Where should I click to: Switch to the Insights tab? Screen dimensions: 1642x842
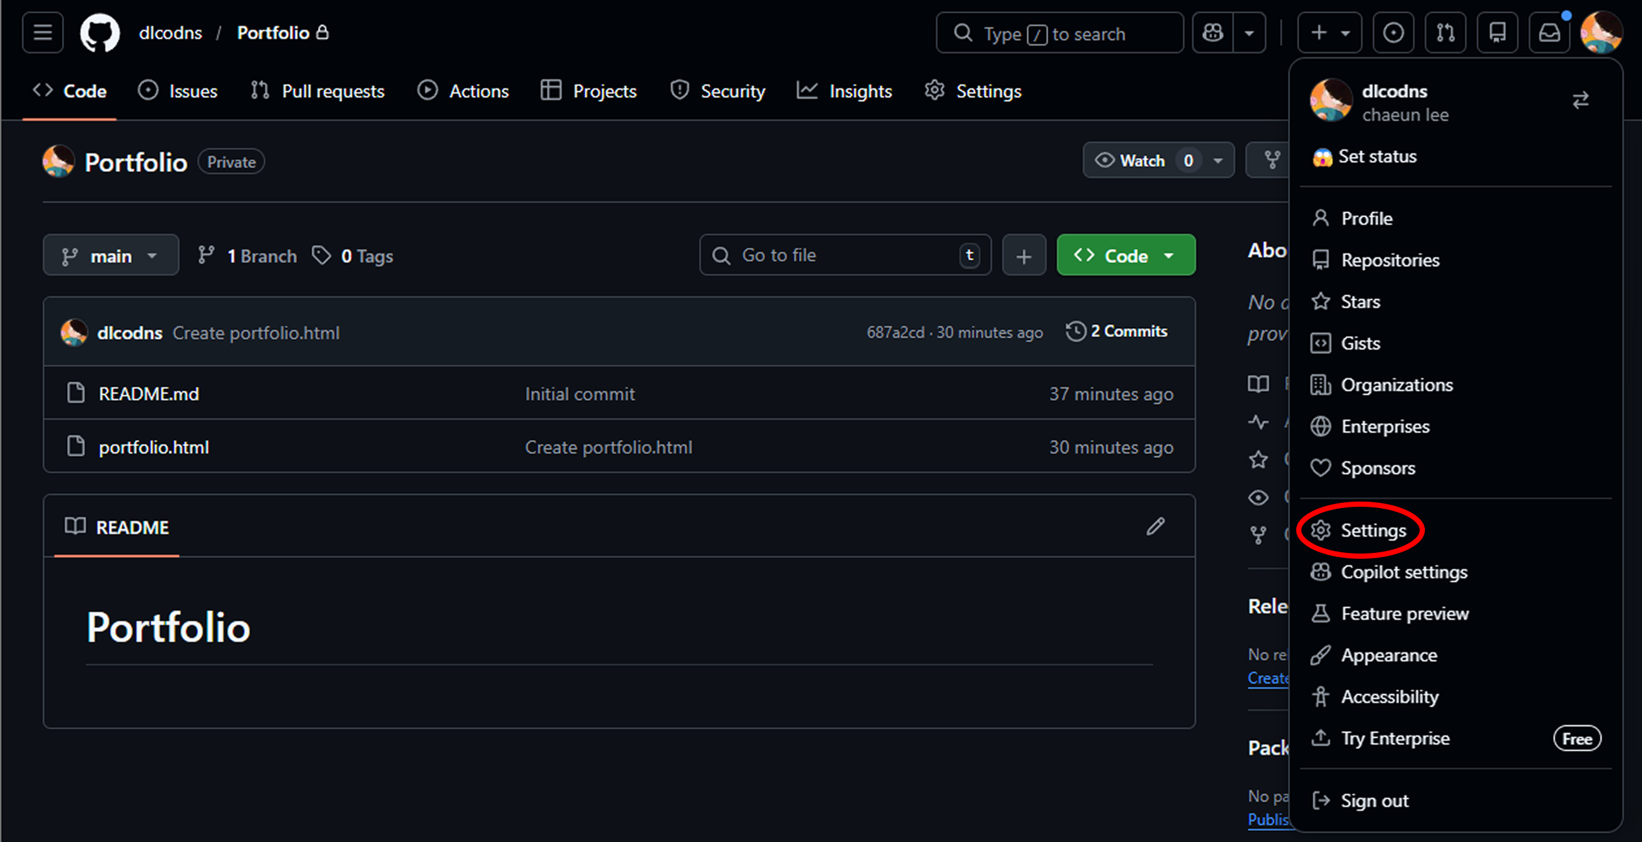tap(845, 91)
